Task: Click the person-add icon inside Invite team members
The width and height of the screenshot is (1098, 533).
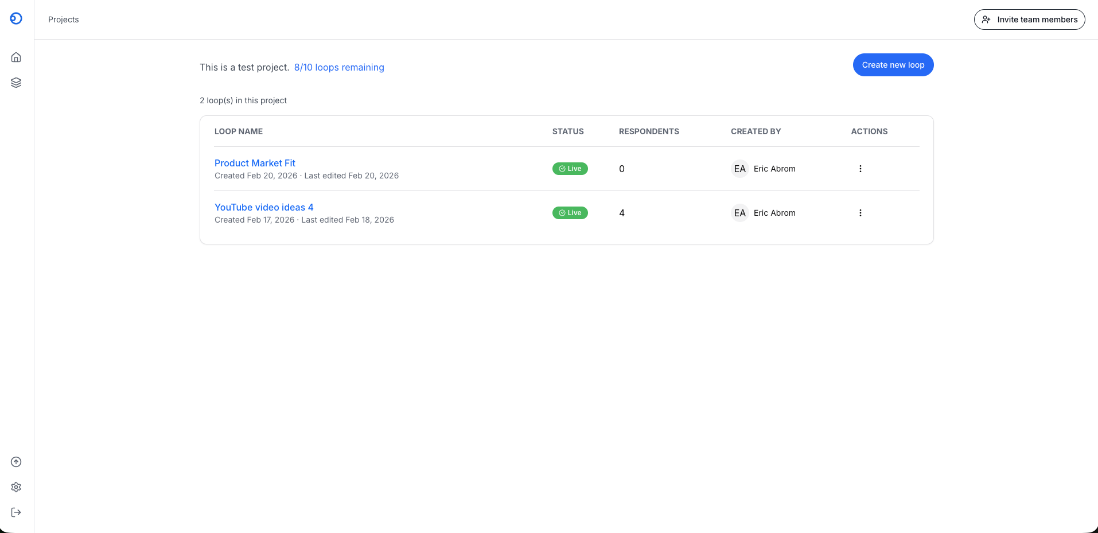Action: click(986, 19)
